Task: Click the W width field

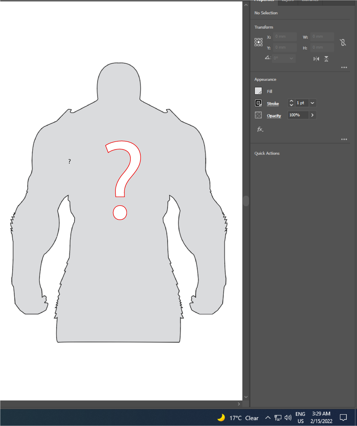Action: pyautogui.click(x=322, y=37)
